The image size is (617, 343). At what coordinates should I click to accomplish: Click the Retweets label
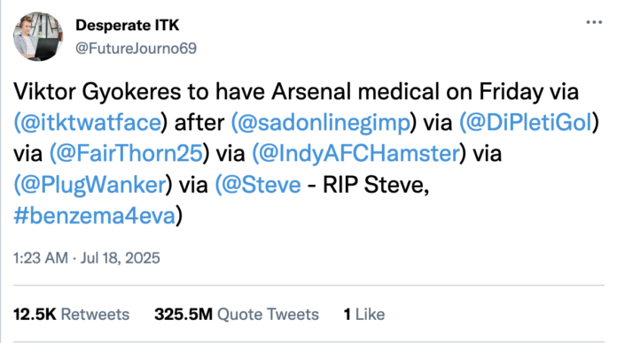pyautogui.click(x=95, y=315)
